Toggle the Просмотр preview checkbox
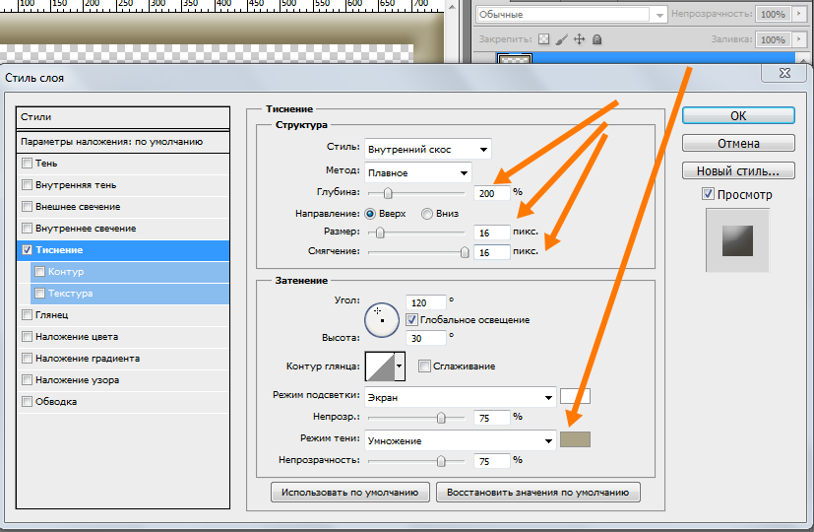The height and width of the screenshot is (532, 814). [708, 194]
